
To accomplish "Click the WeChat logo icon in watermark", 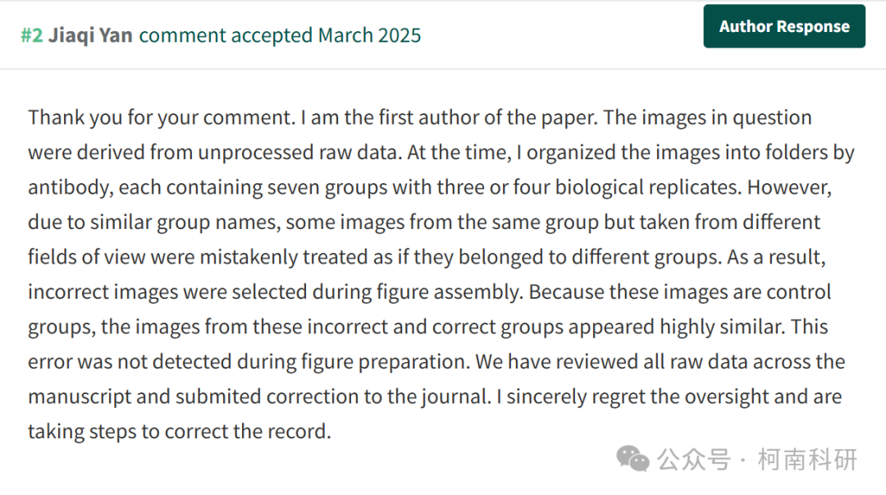I will tap(633, 459).
